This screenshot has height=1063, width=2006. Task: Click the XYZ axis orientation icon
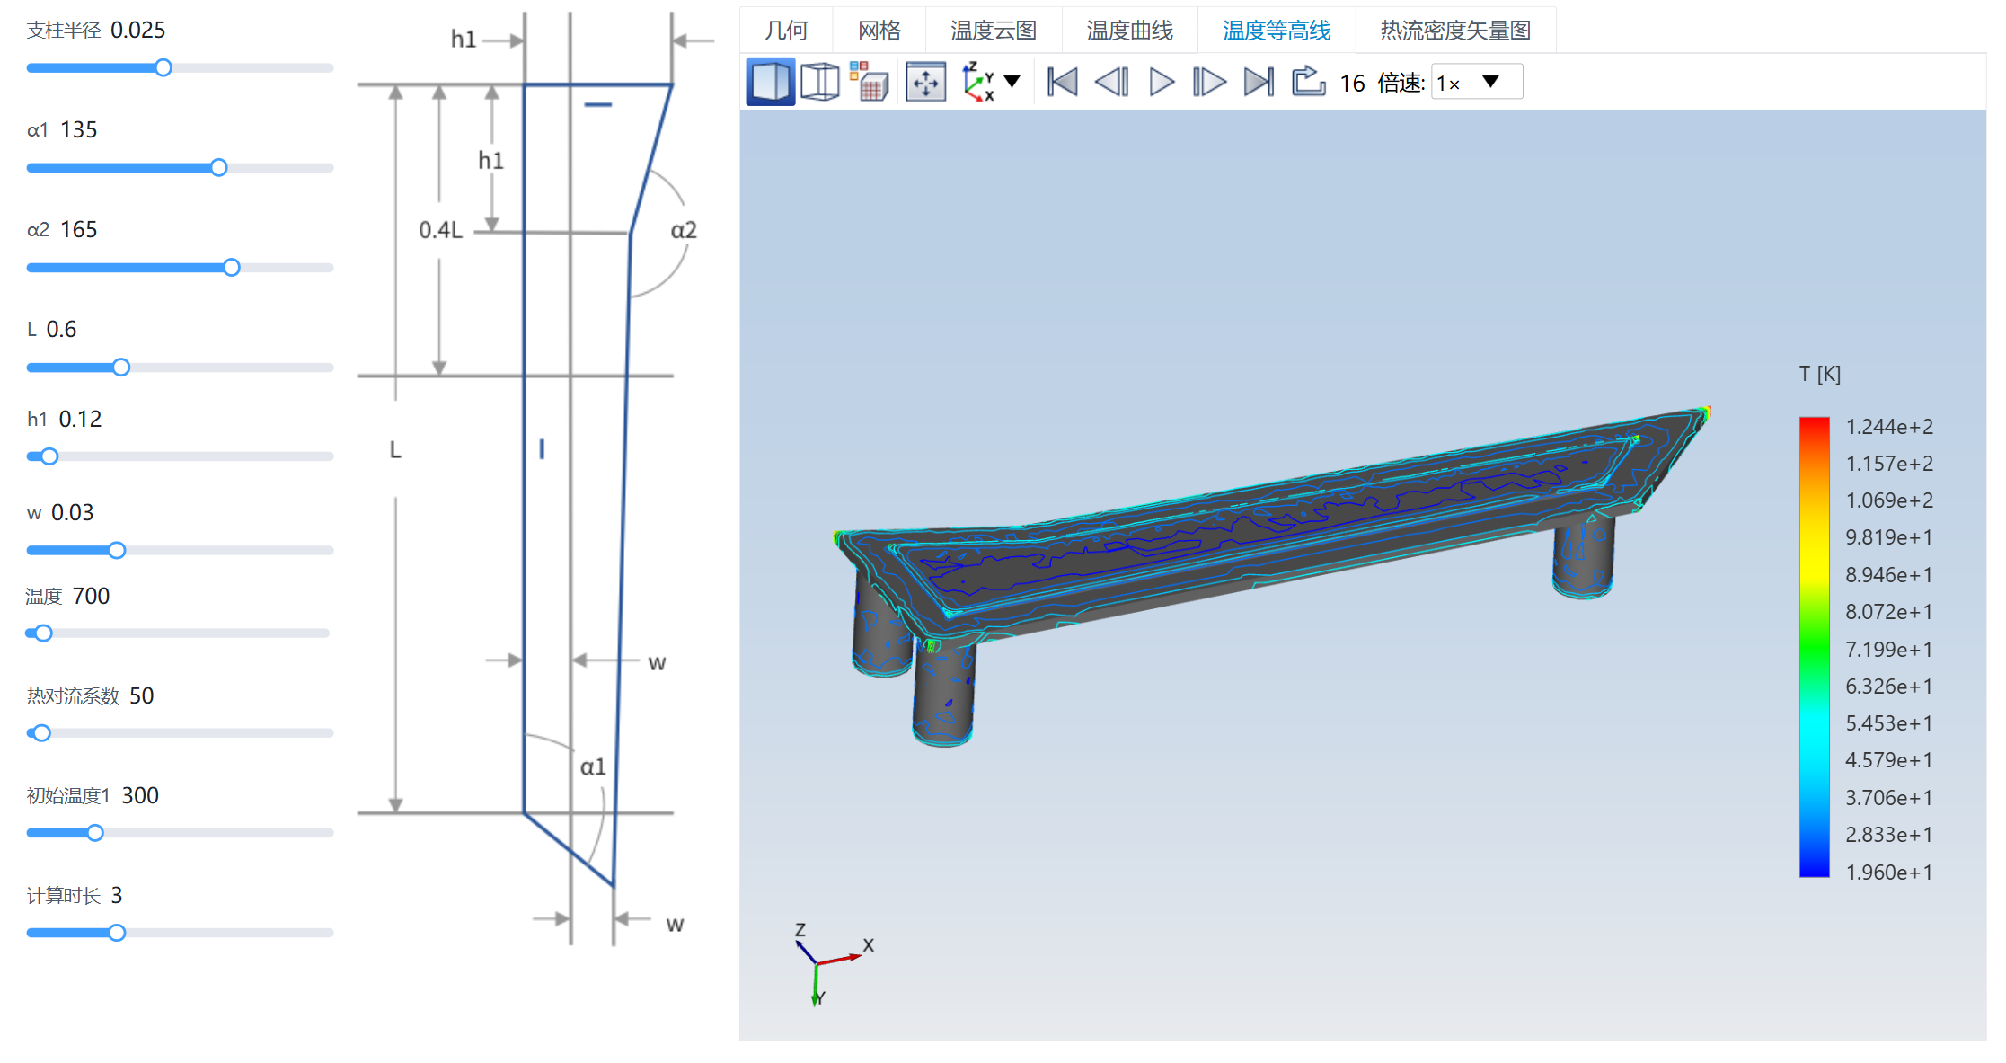click(x=978, y=82)
